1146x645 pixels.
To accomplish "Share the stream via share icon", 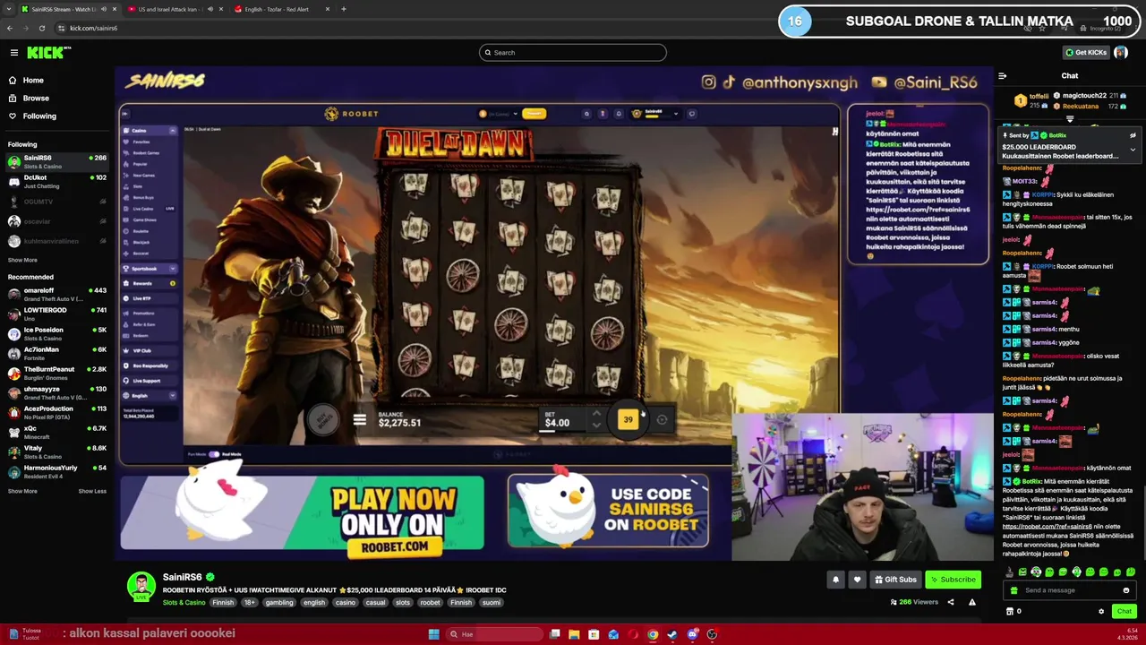I will click(951, 602).
